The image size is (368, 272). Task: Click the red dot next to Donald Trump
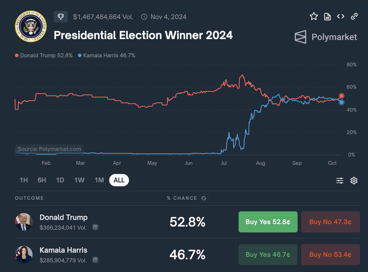click(x=16, y=55)
